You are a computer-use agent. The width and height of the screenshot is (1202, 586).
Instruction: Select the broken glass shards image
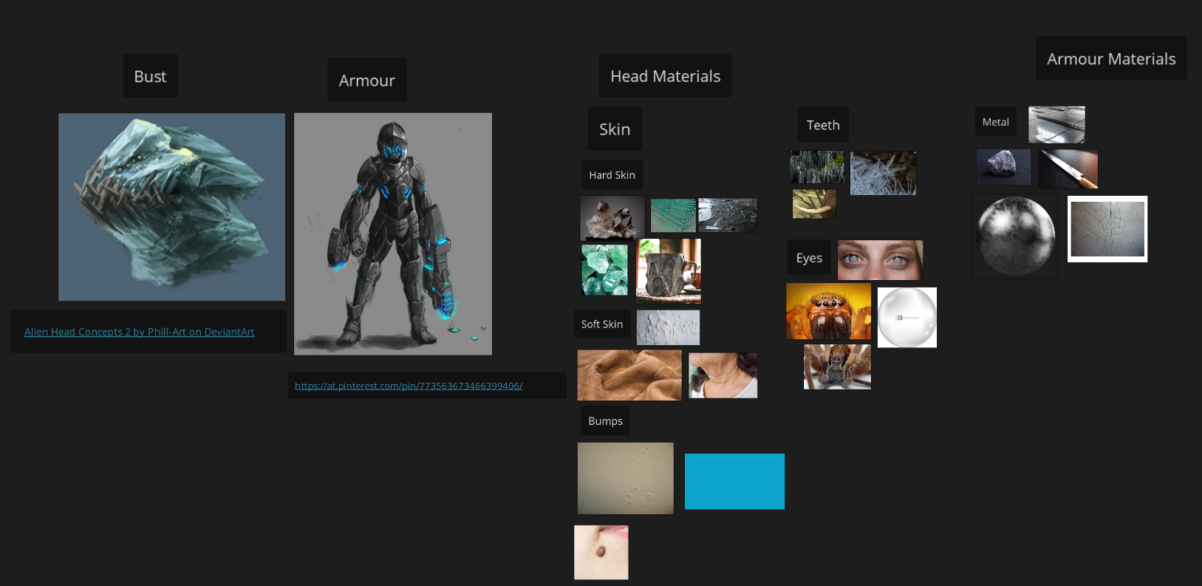(728, 215)
